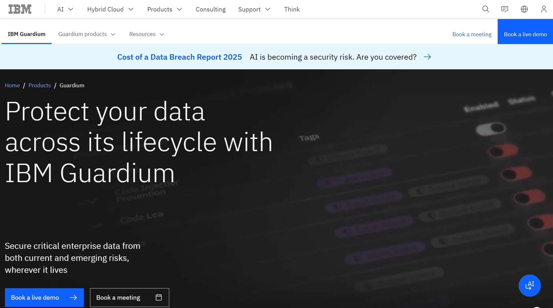Click the Book a meeting link in the subnav
The width and height of the screenshot is (553, 308).
pyautogui.click(x=472, y=34)
